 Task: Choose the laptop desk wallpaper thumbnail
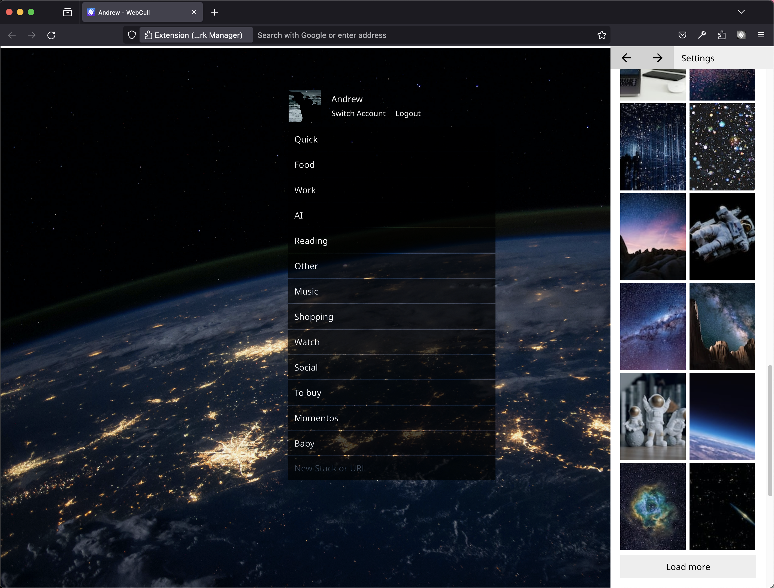(653, 85)
